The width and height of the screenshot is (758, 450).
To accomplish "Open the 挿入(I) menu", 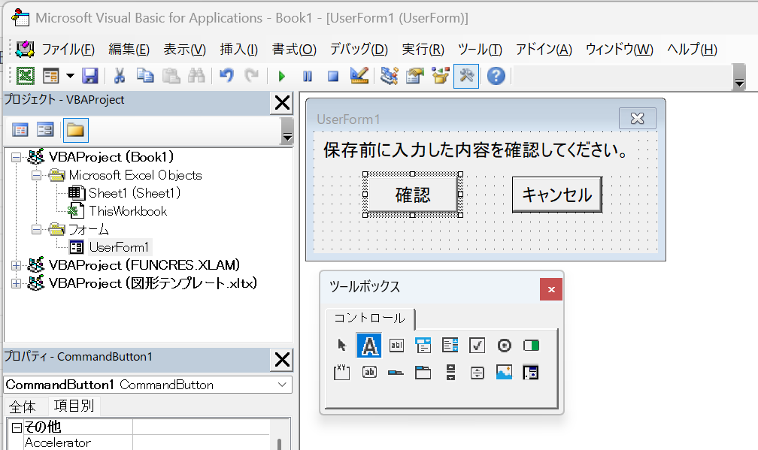I will (239, 50).
